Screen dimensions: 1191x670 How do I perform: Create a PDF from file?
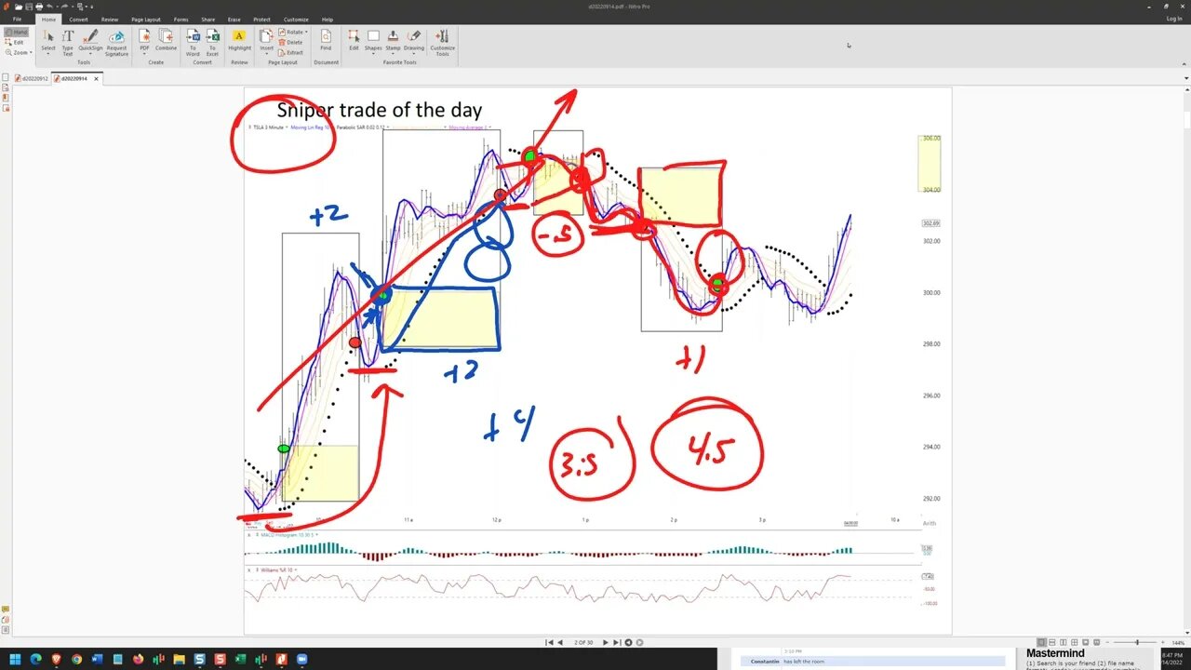point(144,41)
